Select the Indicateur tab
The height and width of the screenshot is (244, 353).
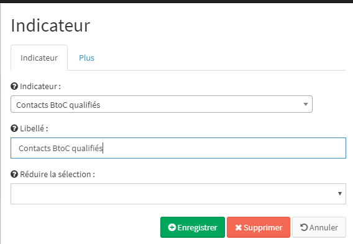[39, 58]
